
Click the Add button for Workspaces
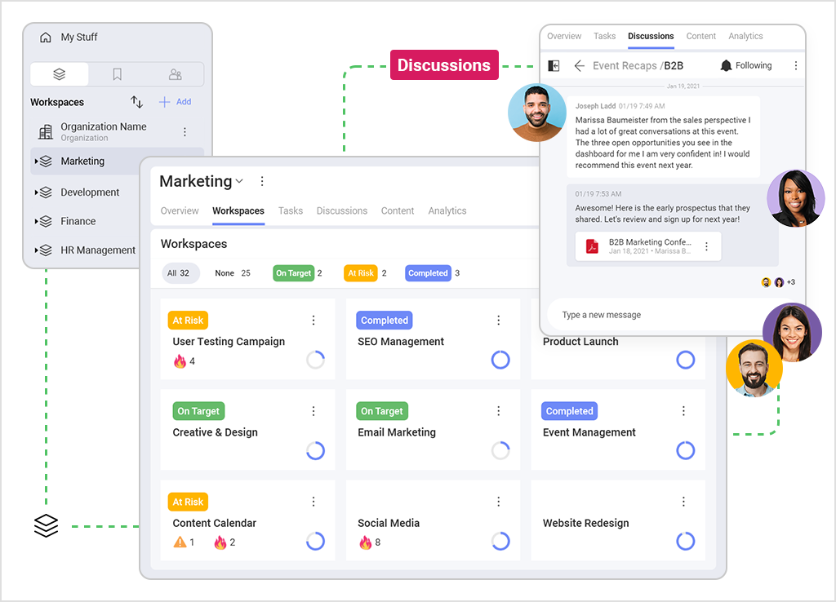(x=176, y=101)
